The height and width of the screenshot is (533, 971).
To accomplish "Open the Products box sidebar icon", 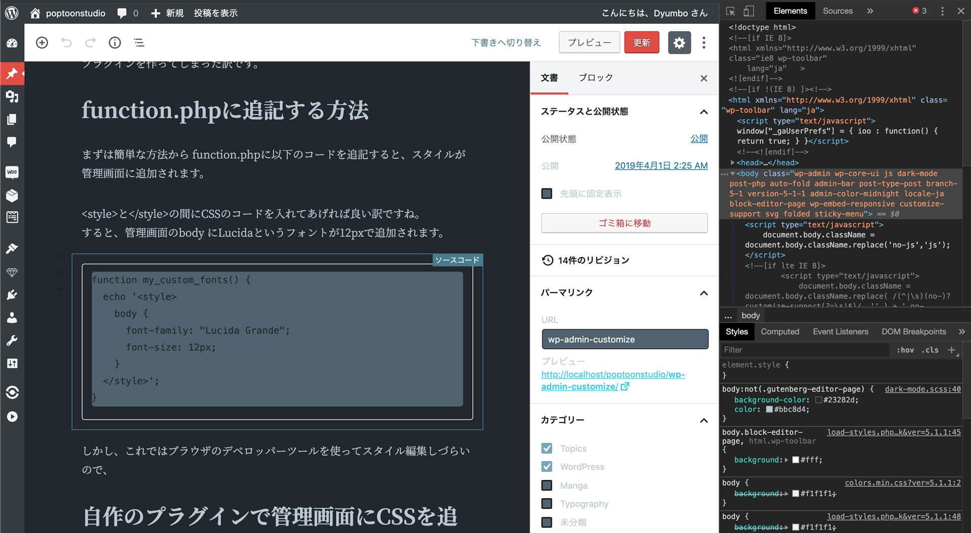I will point(12,195).
